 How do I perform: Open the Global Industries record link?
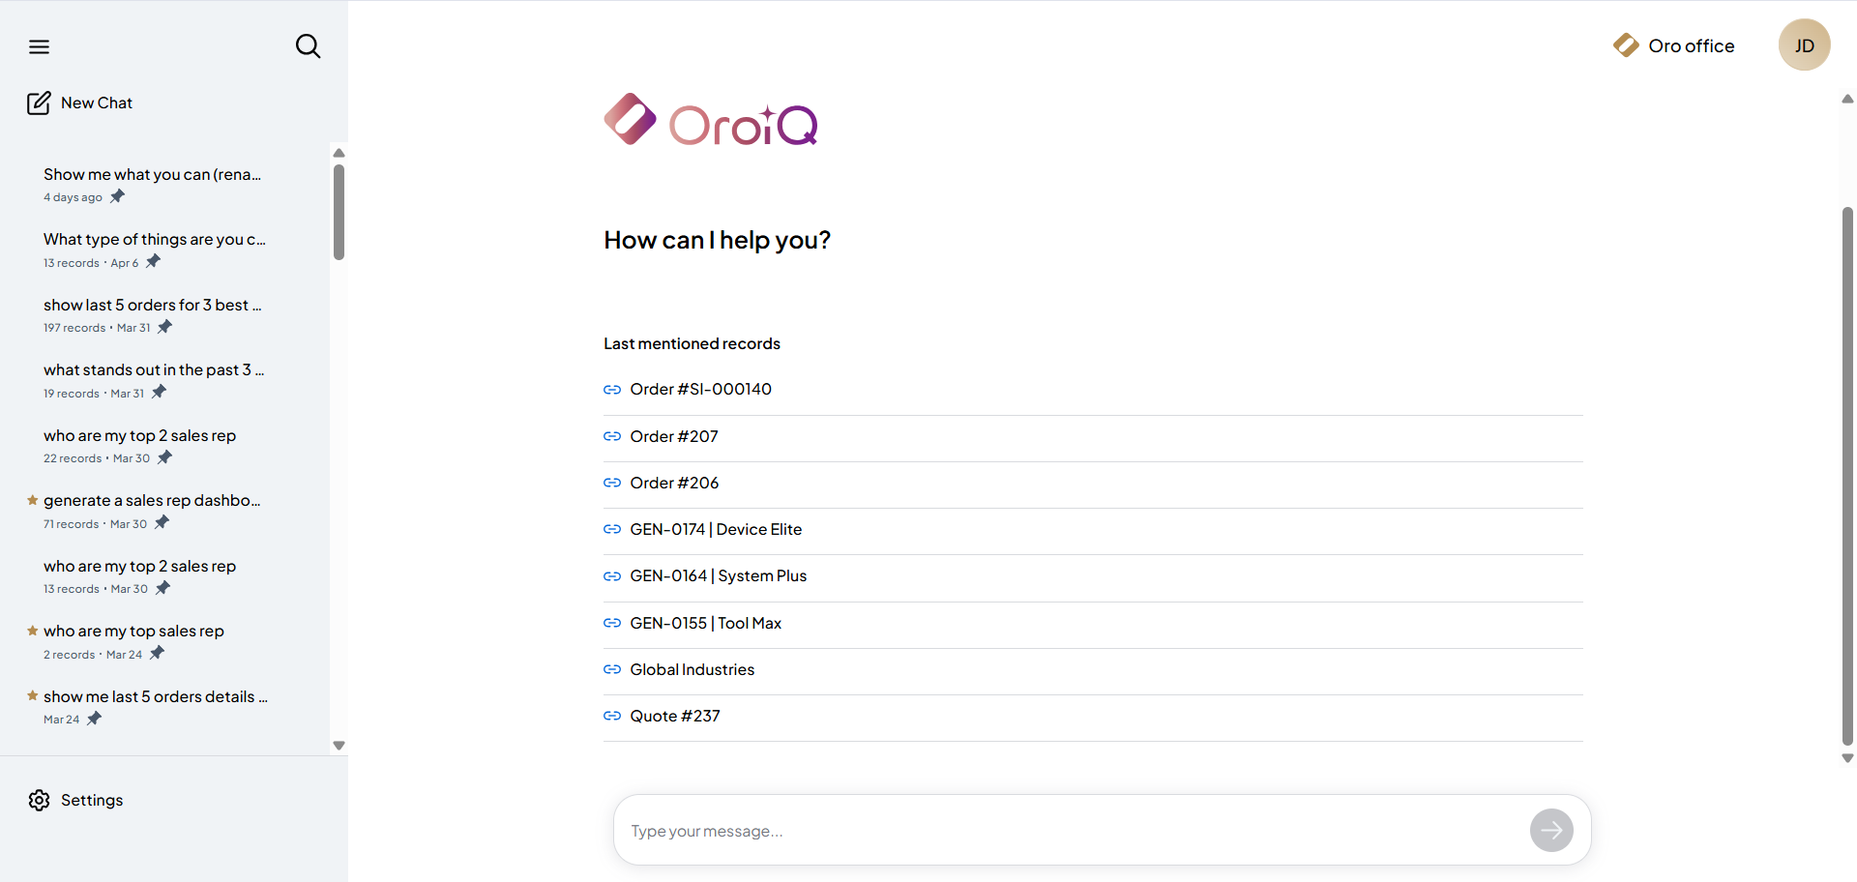pyautogui.click(x=692, y=669)
